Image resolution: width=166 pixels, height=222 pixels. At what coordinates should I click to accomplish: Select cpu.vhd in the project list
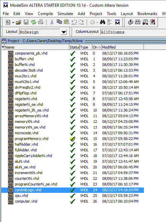tap(21, 196)
